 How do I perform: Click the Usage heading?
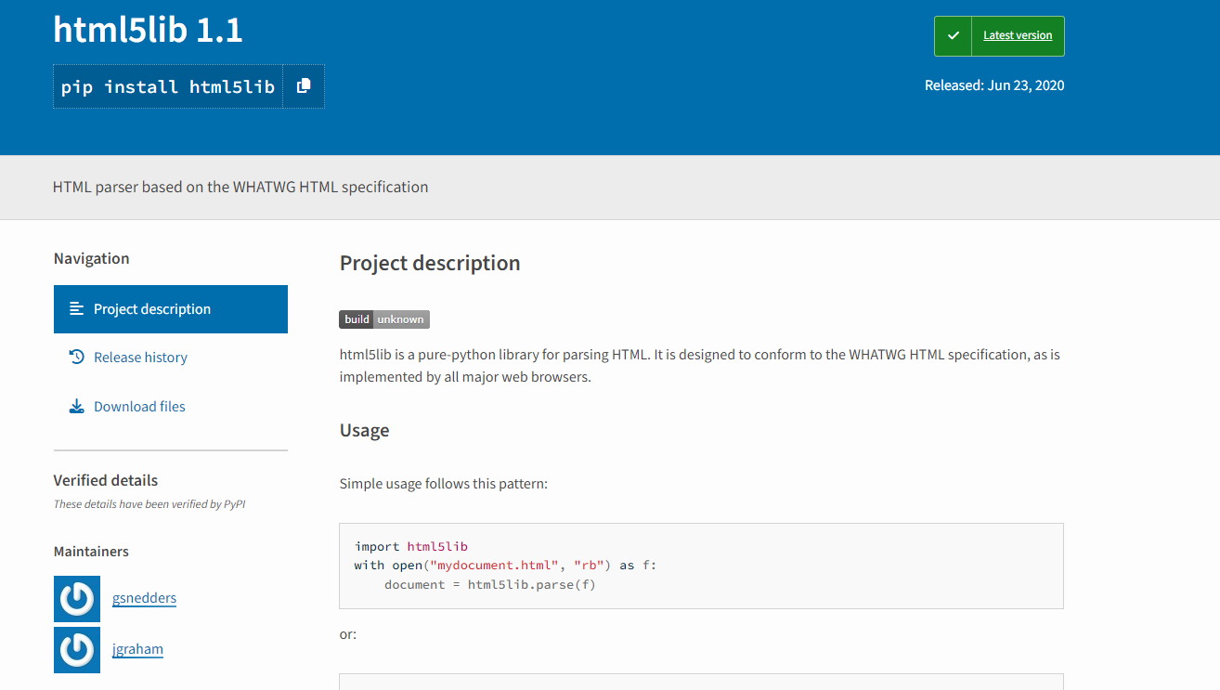coord(365,430)
